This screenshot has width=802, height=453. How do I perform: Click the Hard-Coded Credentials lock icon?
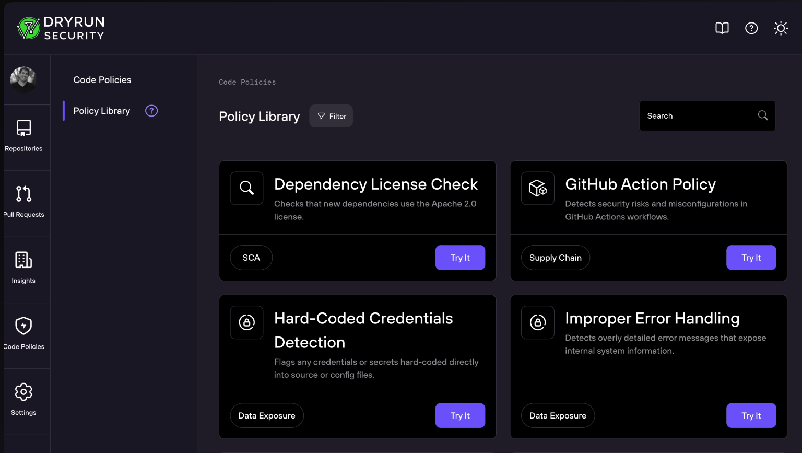246,322
